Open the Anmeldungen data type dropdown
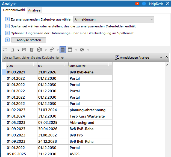This screenshot has width=171, height=157. [x=114, y=19]
